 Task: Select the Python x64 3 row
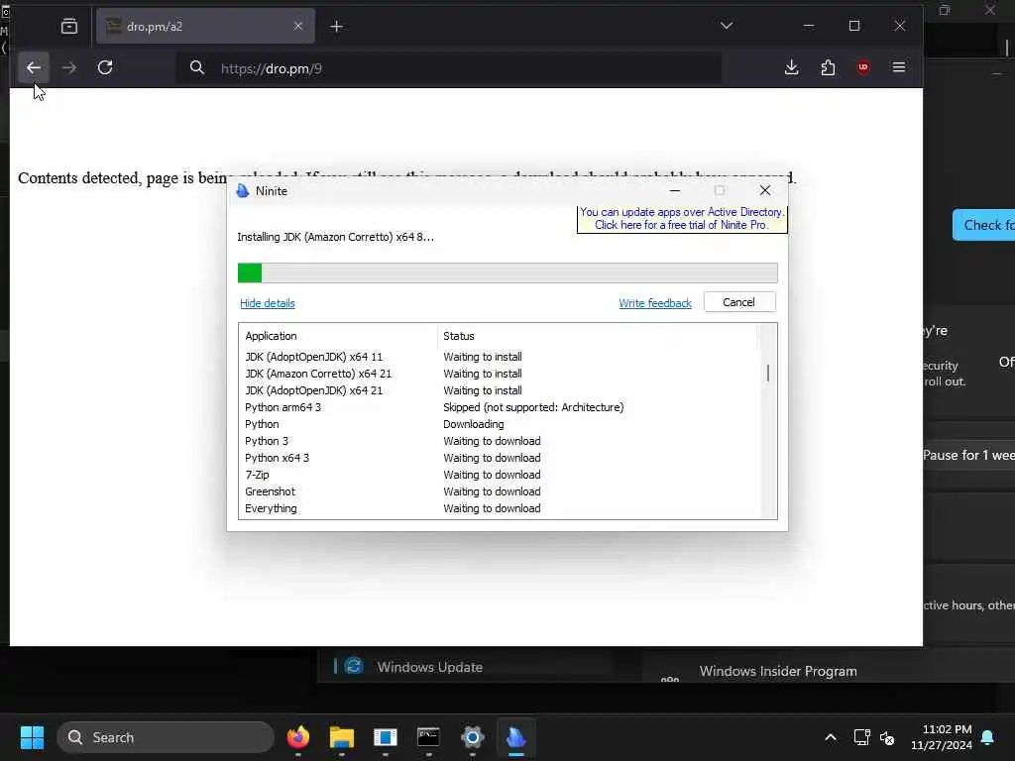point(498,458)
